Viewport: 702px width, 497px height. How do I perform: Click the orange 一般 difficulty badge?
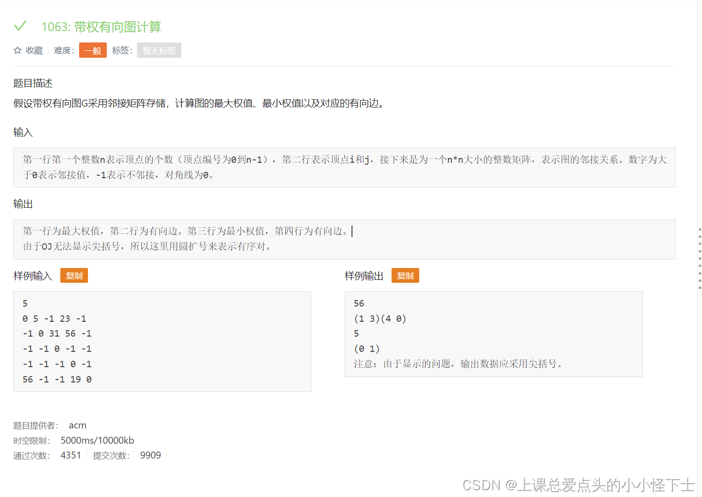(x=92, y=50)
